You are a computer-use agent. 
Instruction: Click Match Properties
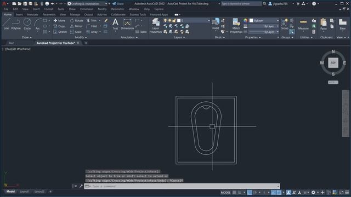click(236, 26)
